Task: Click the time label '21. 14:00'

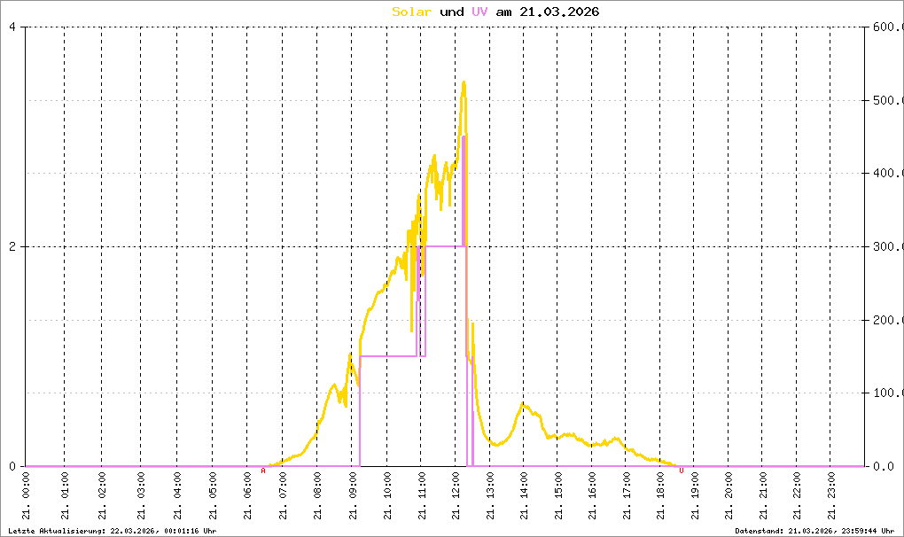Action: coord(524,495)
